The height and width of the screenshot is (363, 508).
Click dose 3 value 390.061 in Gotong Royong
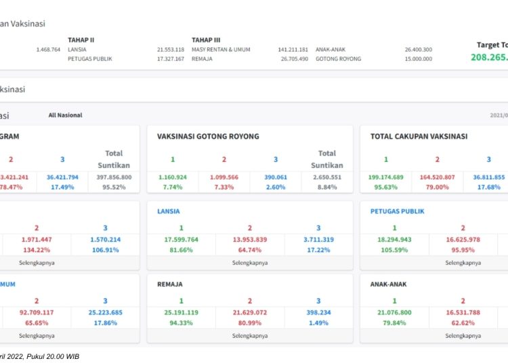[x=275, y=177]
